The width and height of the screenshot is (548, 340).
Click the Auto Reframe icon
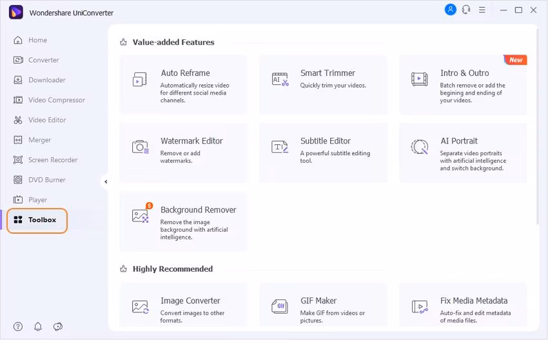pyautogui.click(x=140, y=80)
